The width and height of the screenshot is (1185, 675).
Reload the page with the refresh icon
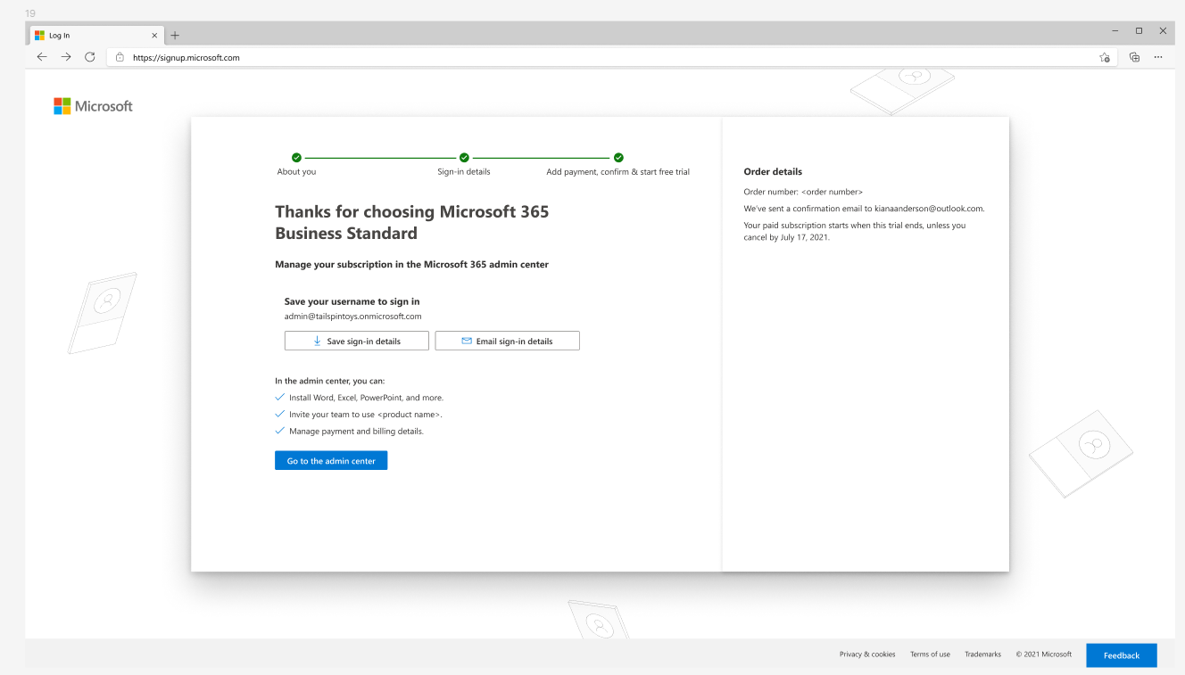[89, 57]
